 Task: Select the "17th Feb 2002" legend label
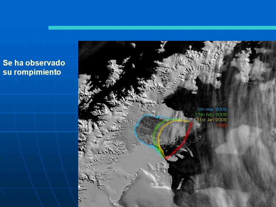(211, 115)
